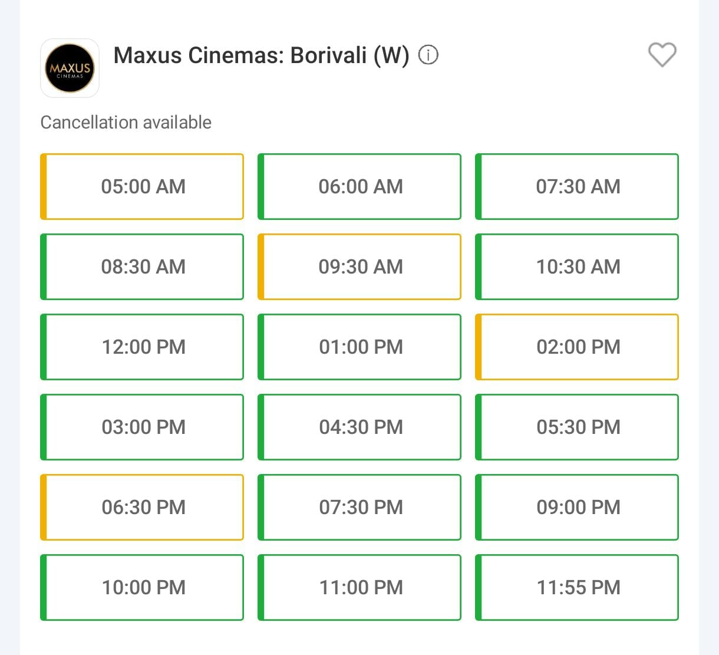Select the 09:00 PM show

[x=578, y=508]
